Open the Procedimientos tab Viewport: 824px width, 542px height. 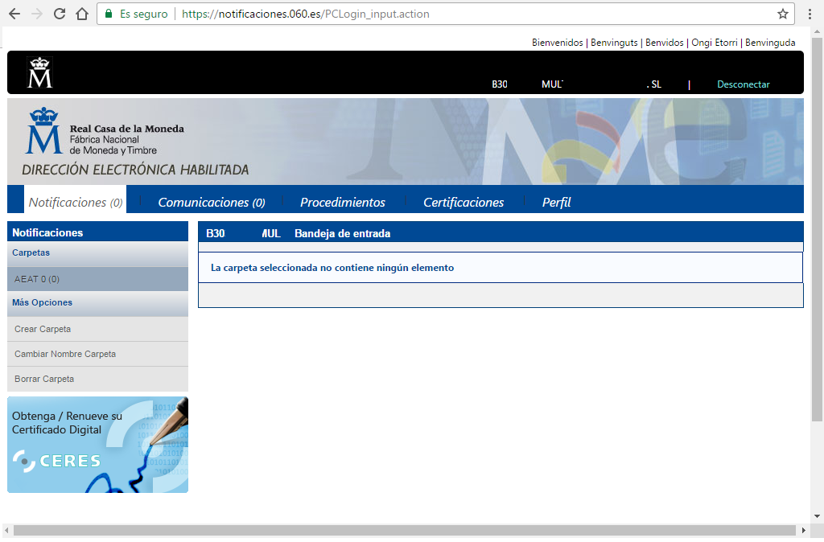tap(343, 203)
